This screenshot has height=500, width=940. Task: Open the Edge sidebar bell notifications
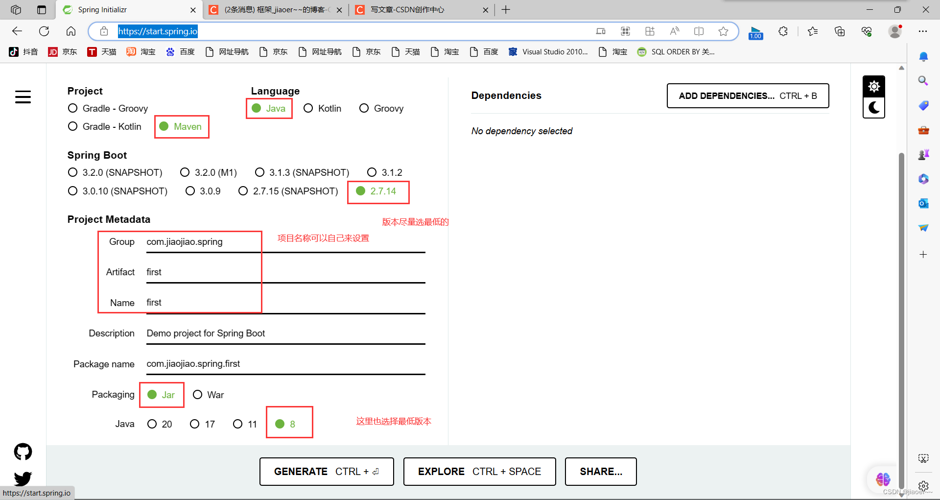[x=923, y=57]
